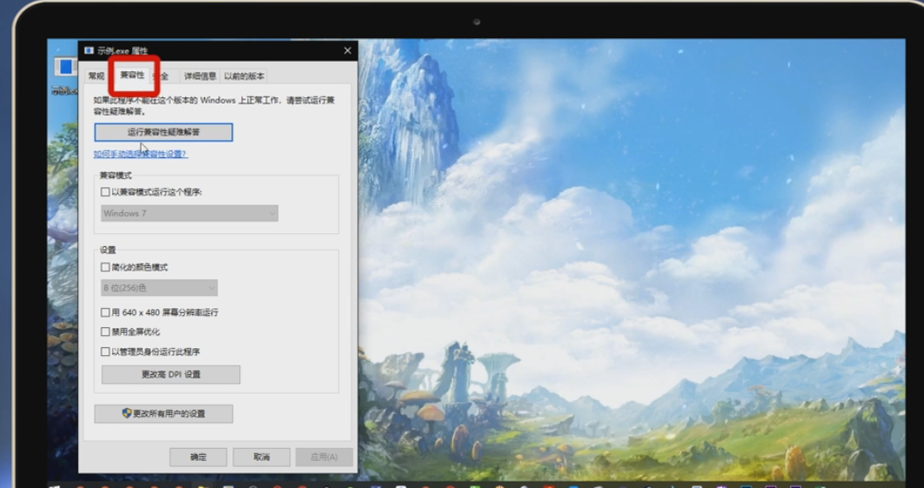Screen dimensions: 924x488
Task: Switch to the 常规 tab
Action: (96, 77)
